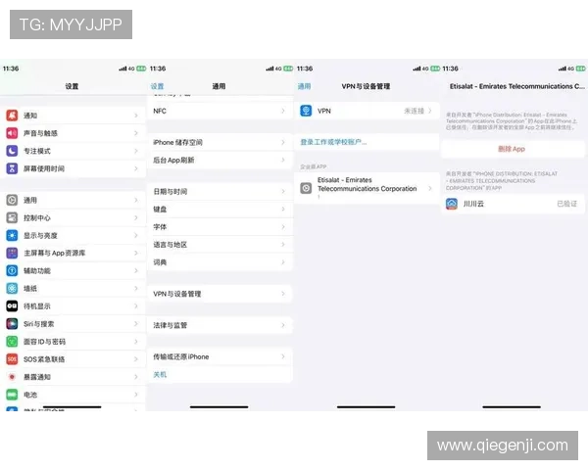The image size is (588, 470).
Task: Tap 未连接 VPN status text
Action: [x=414, y=111]
